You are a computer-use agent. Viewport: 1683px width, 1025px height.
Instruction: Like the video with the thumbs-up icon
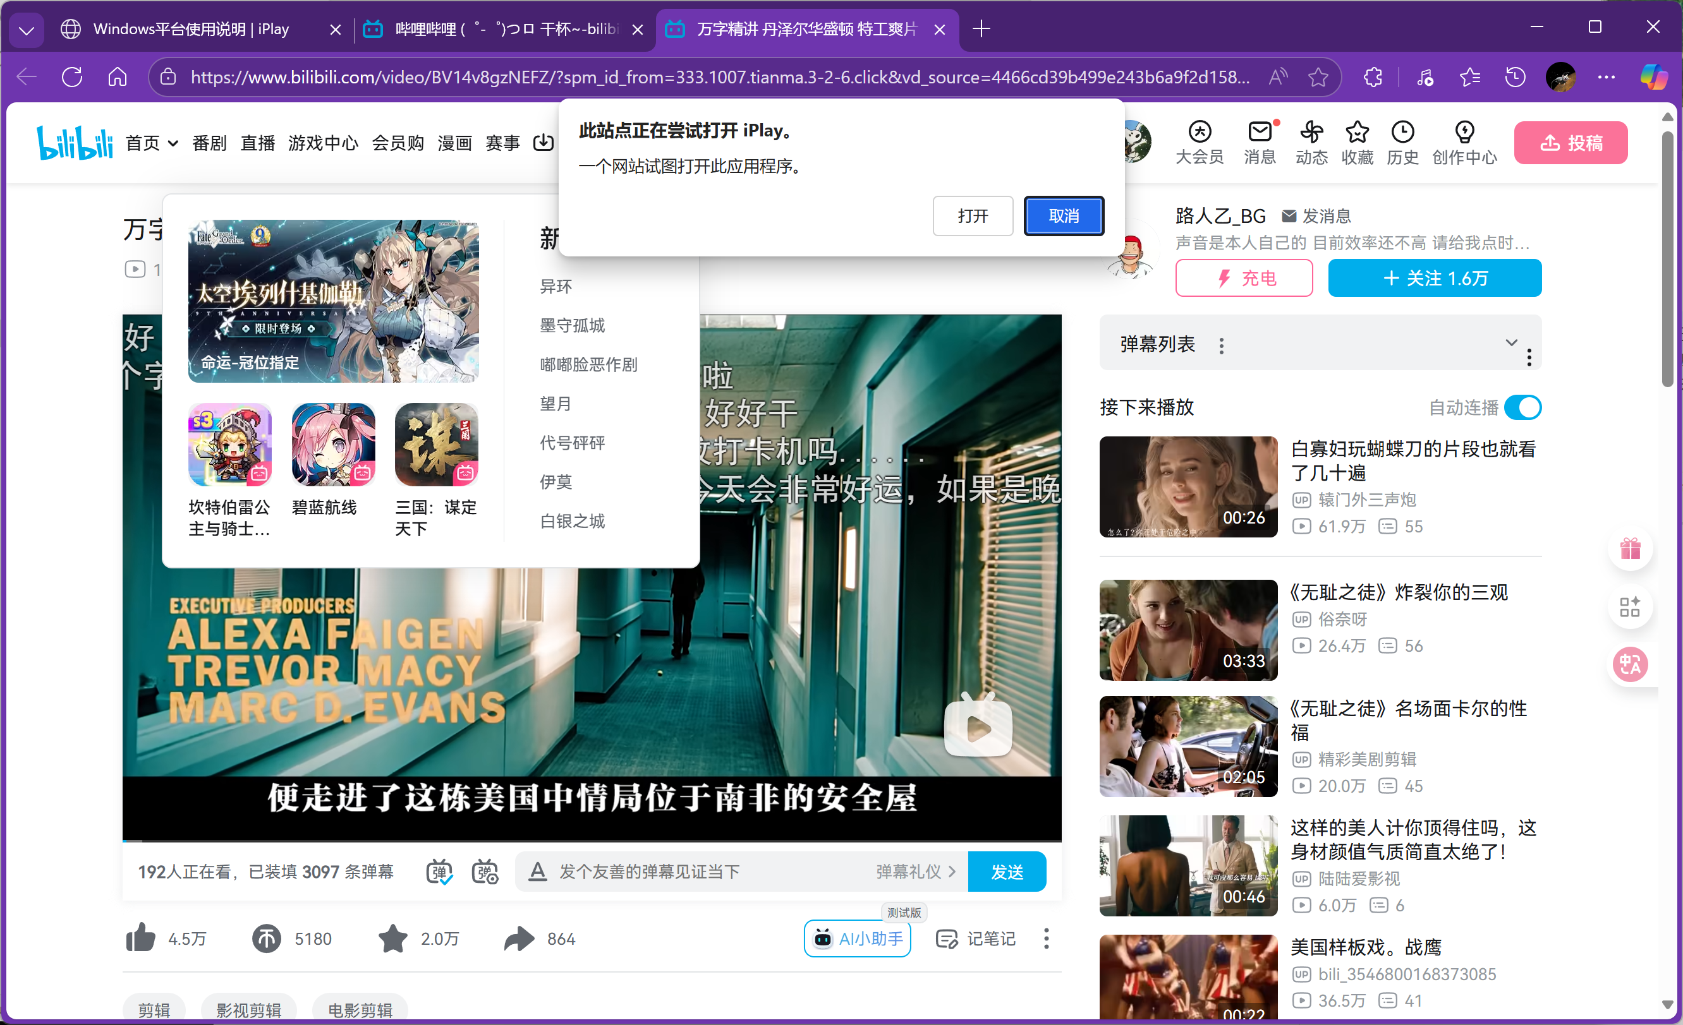[x=142, y=938]
